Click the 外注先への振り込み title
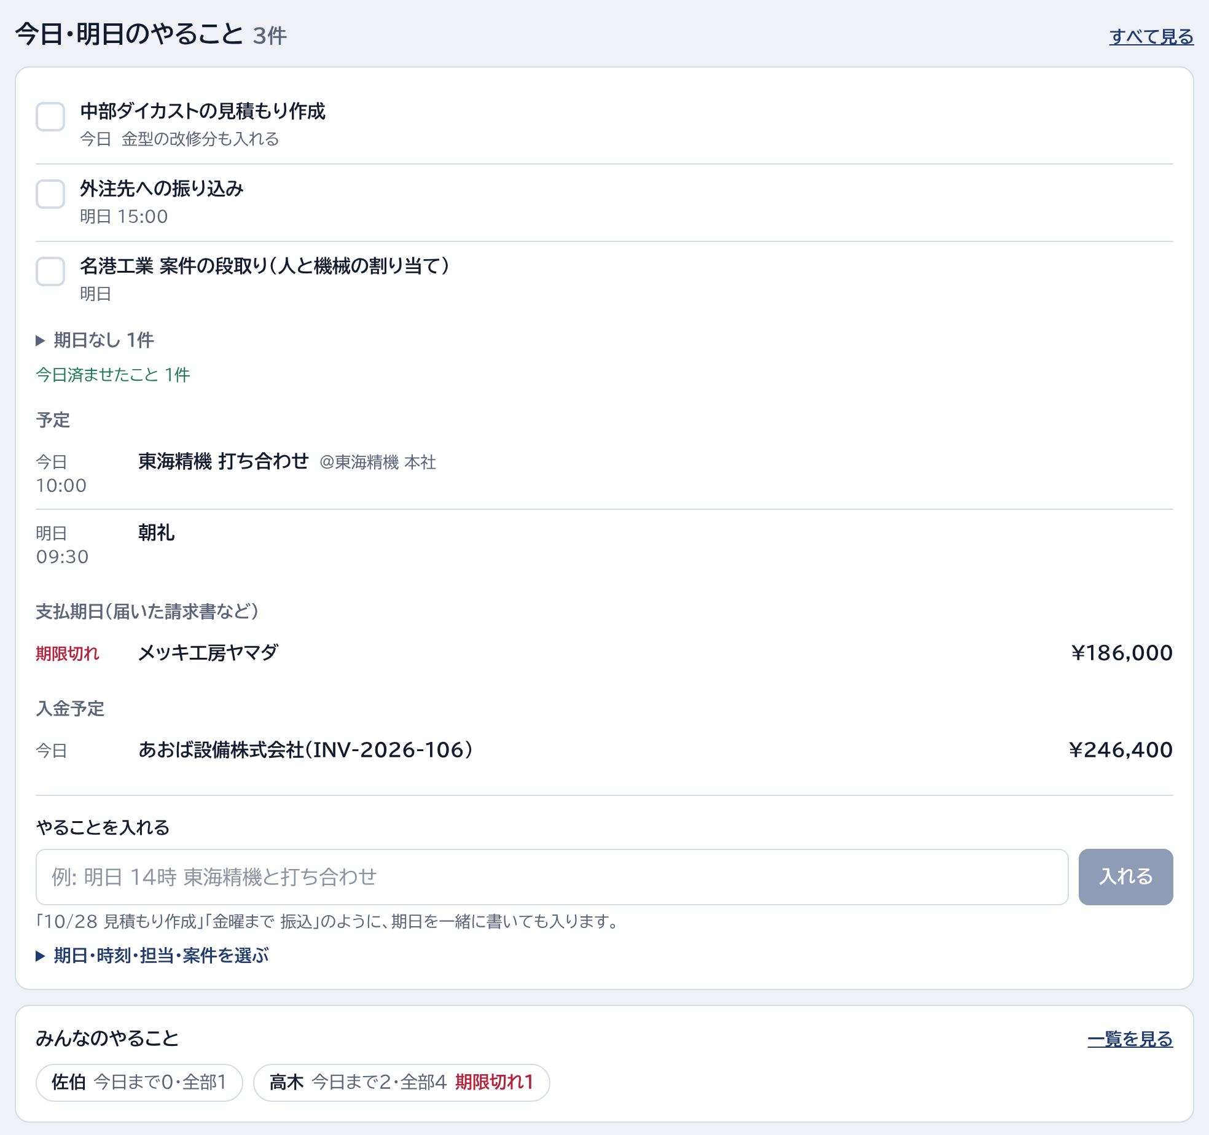This screenshot has width=1209, height=1135. coord(162,189)
